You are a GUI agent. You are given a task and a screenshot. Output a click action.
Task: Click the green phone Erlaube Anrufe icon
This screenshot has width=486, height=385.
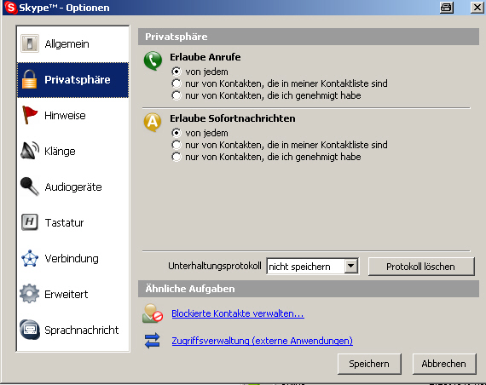point(153,60)
